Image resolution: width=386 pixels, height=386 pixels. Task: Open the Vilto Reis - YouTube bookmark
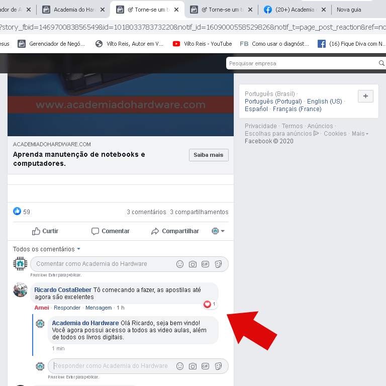coord(202,44)
